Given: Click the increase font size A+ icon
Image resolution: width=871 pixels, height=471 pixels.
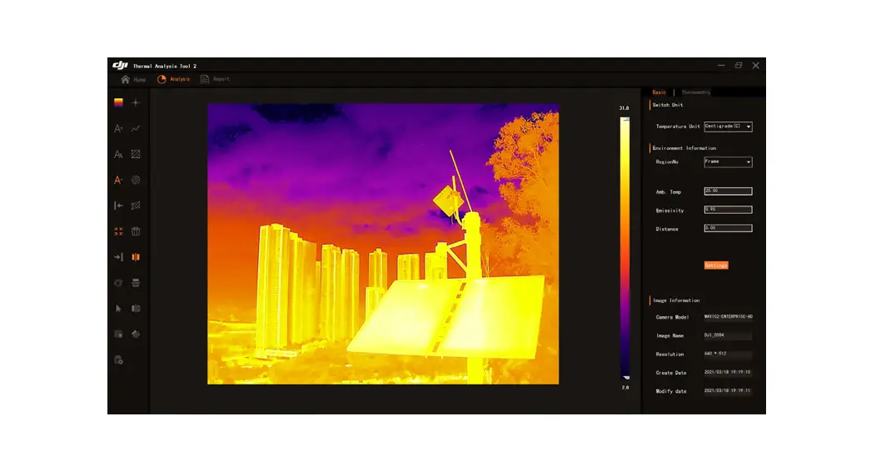Looking at the screenshot, I should (x=118, y=128).
